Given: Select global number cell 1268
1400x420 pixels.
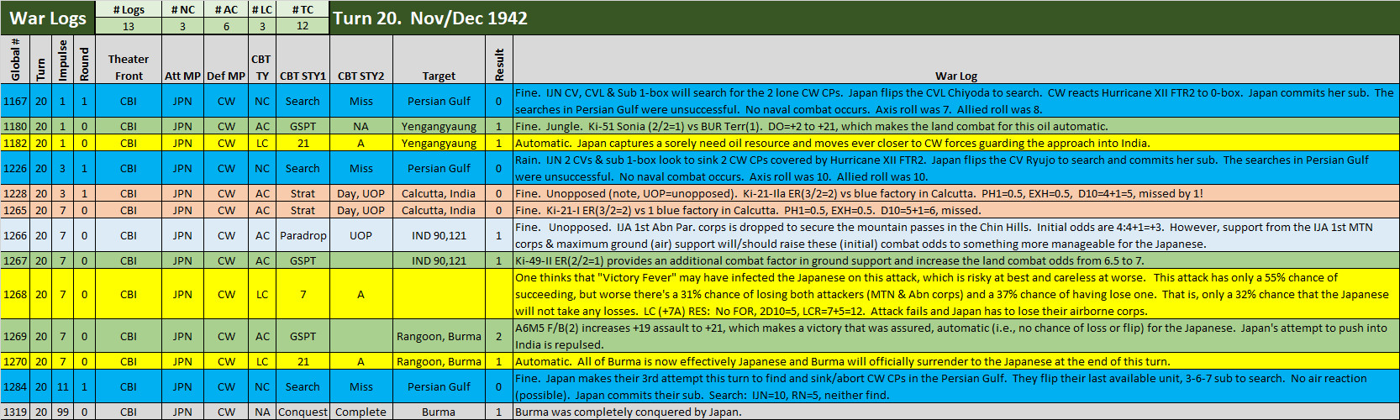Looking at the screenshot, I should 15,294.
